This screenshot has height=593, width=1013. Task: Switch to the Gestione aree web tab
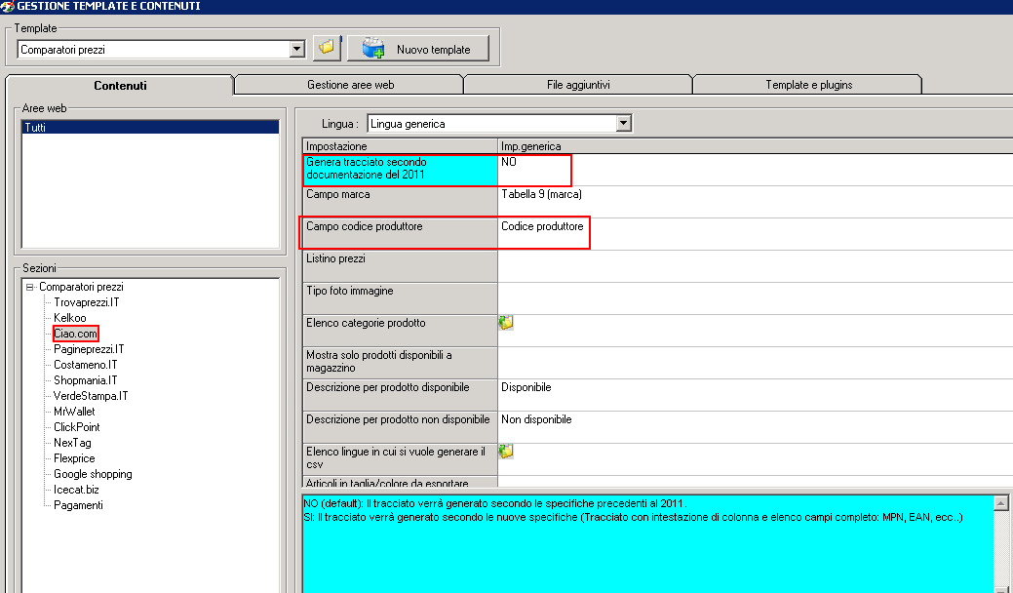tap(350, 85)
